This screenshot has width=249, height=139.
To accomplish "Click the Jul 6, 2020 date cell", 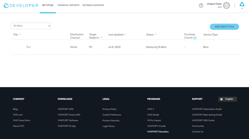I will [114, 47].
